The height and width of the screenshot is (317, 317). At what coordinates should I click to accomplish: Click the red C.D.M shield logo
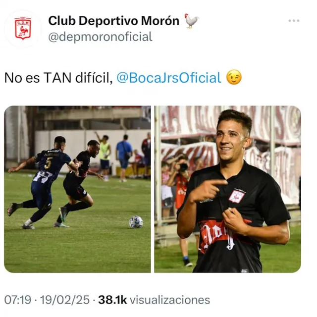click(23, 29)
